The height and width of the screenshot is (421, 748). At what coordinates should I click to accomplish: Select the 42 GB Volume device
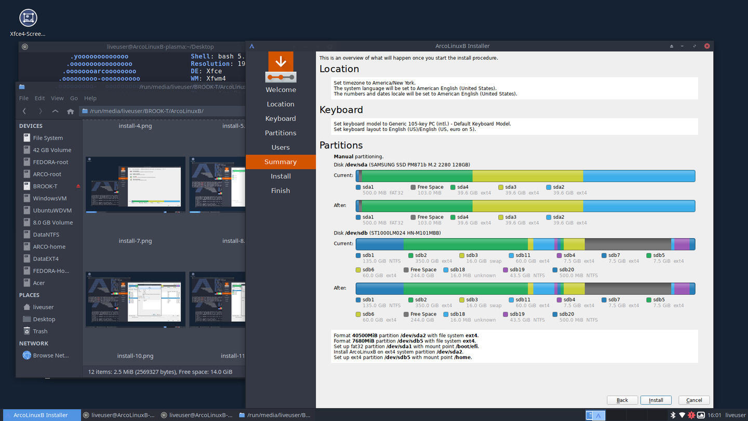[48, 150]
